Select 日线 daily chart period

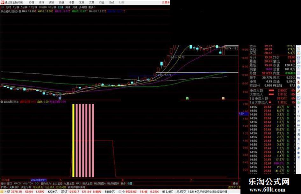[x=61, y=7]
